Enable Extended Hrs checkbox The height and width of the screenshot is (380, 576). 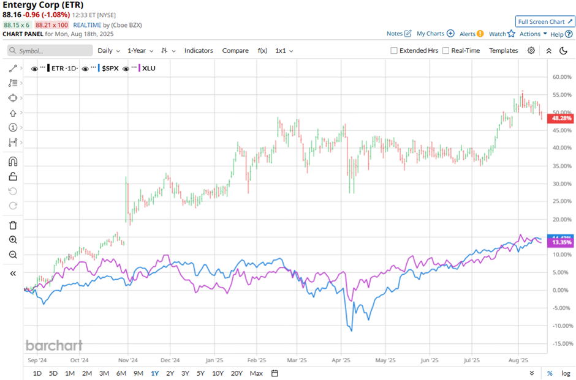click(x=394, y=51)
